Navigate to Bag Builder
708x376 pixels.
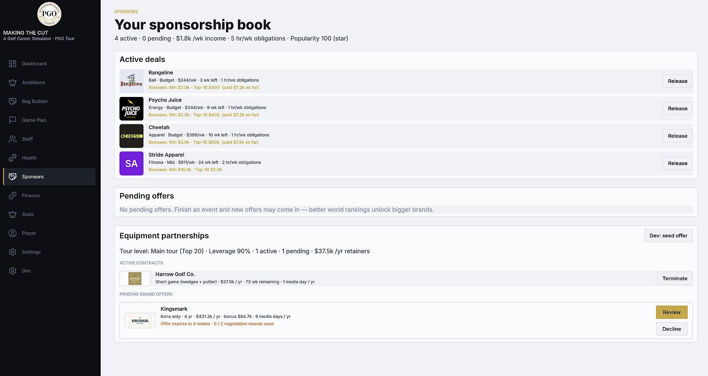[x=49, y=101]
